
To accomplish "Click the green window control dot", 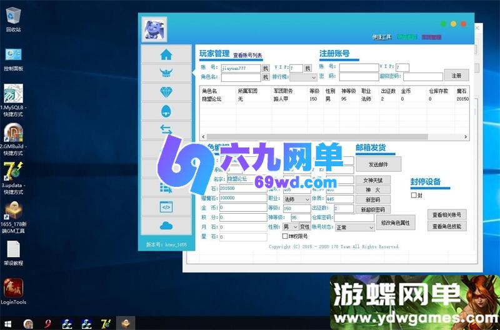I will [x=443, y=24].
